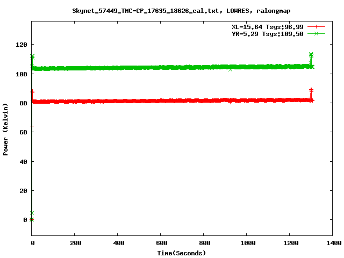Viewport: 344px width, 258px height.
Task: Click x-axis tick label 1400
Action: tap(334, 243)
